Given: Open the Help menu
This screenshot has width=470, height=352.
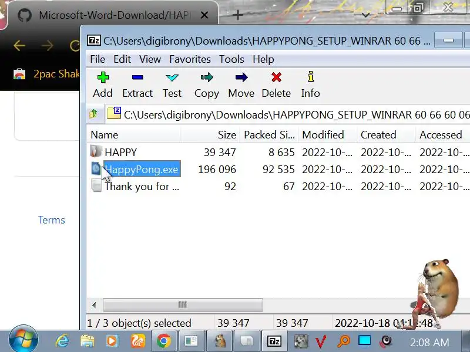Looking at the screenshot, I should [x=263, y=59].
